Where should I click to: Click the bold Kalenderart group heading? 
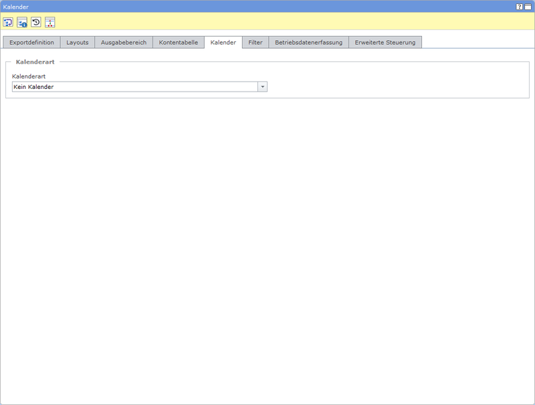[x=35, y=62]
